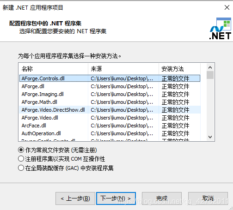Select the AForge.Video.DirectShow.dll row
Viewport: 233px width, 210px height.
(110, 110)
